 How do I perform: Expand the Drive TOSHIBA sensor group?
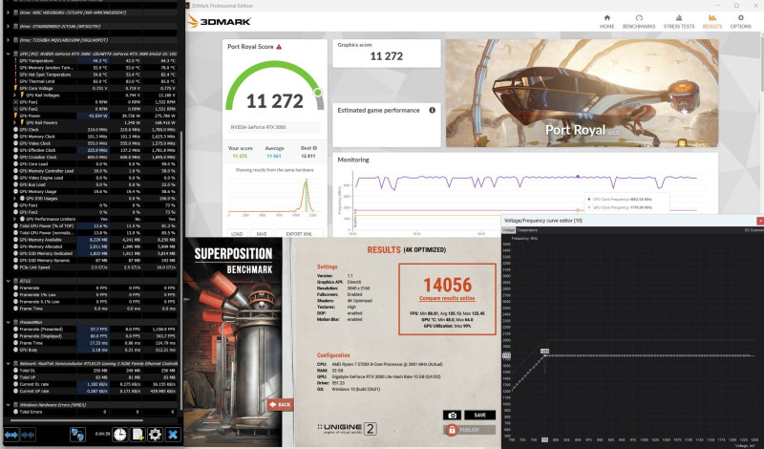[x=9, y=40]
